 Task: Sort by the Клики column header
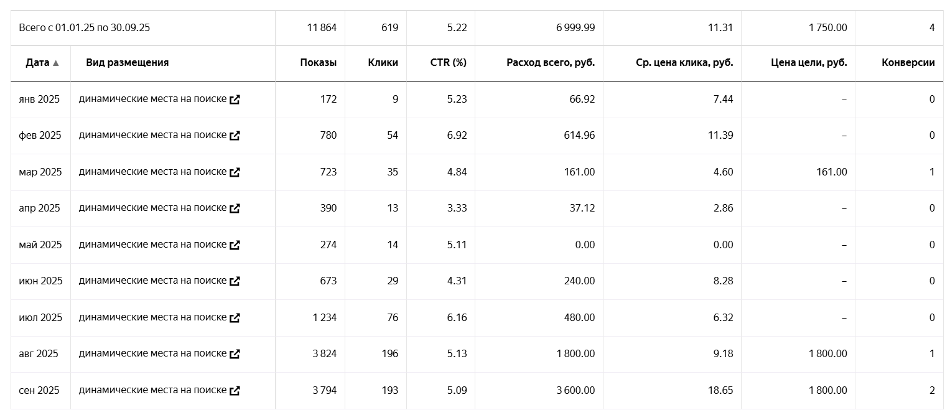coord(383,63)
